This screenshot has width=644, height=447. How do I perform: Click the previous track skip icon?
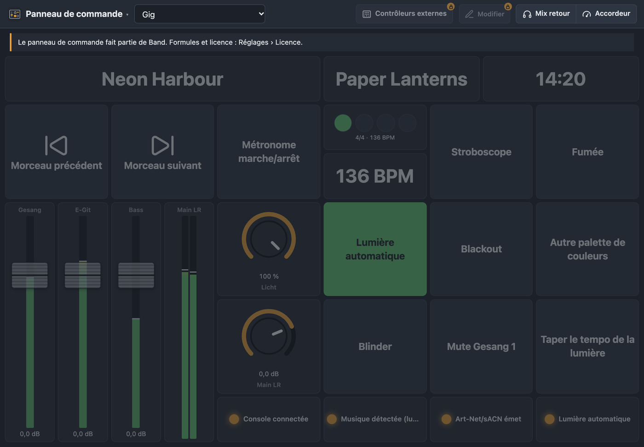[x=56, y=145]
